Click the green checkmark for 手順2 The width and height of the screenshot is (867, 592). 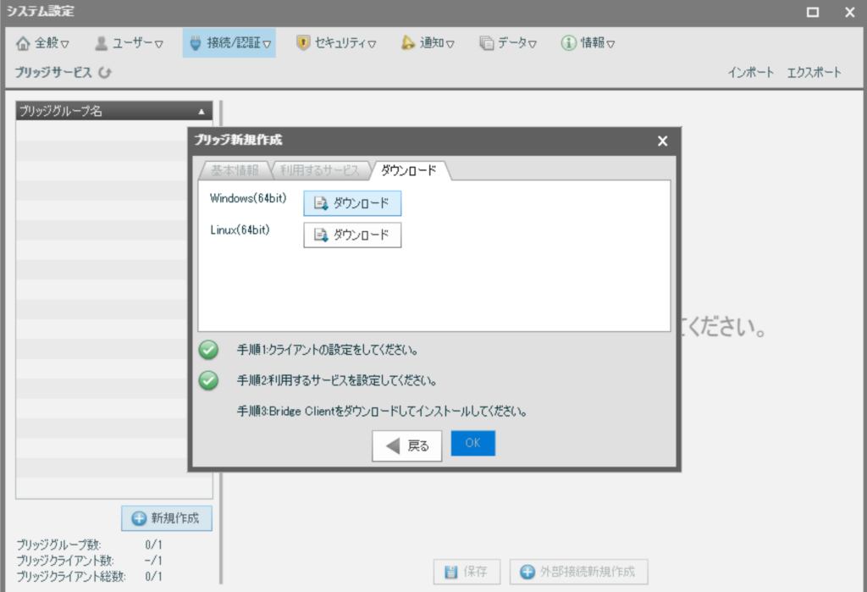[208, 380]
